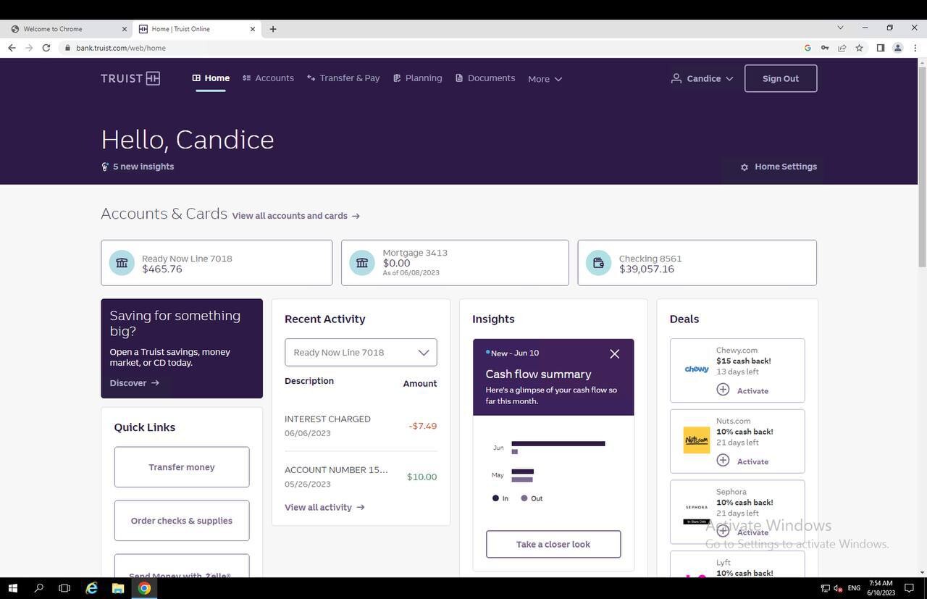
Task: Click the share icon in address bar
Action: click(x=842, y=48)
